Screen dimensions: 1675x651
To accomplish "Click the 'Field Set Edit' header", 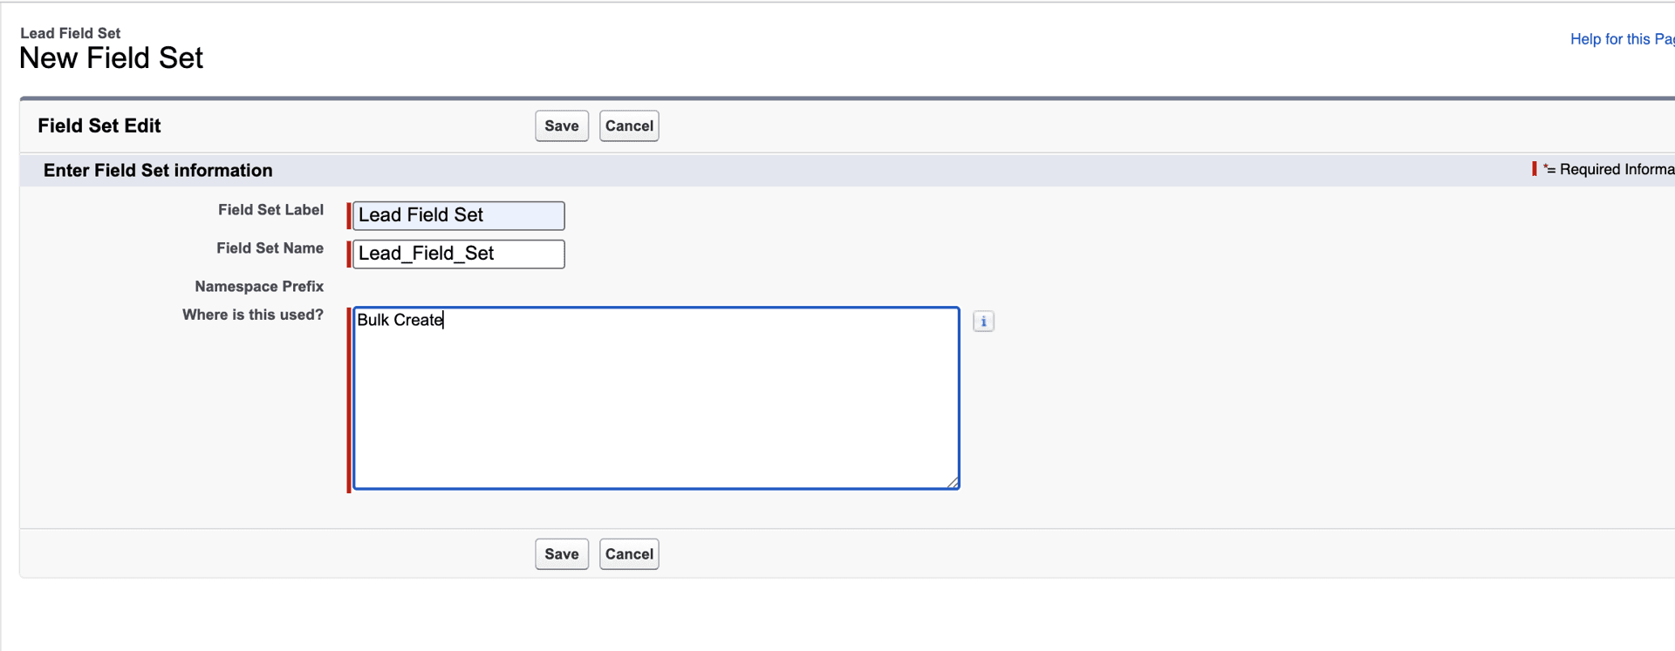I will (x=99, y=125).
